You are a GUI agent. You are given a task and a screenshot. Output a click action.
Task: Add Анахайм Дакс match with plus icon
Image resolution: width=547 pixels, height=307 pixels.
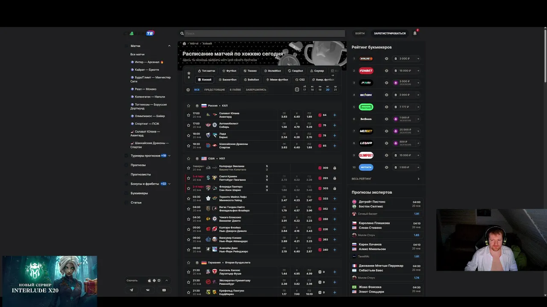[x=335, y=250]
